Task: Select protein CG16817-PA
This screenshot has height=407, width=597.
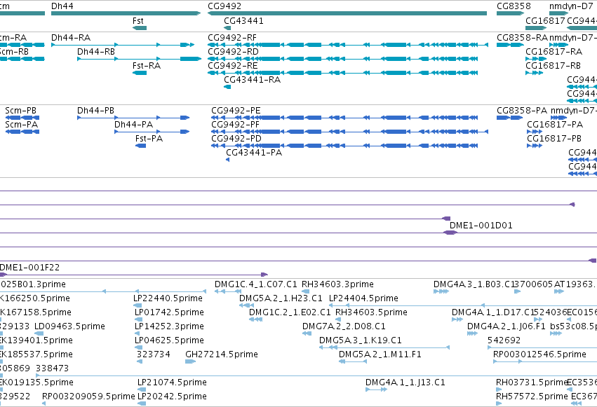Action: [534, 132]
